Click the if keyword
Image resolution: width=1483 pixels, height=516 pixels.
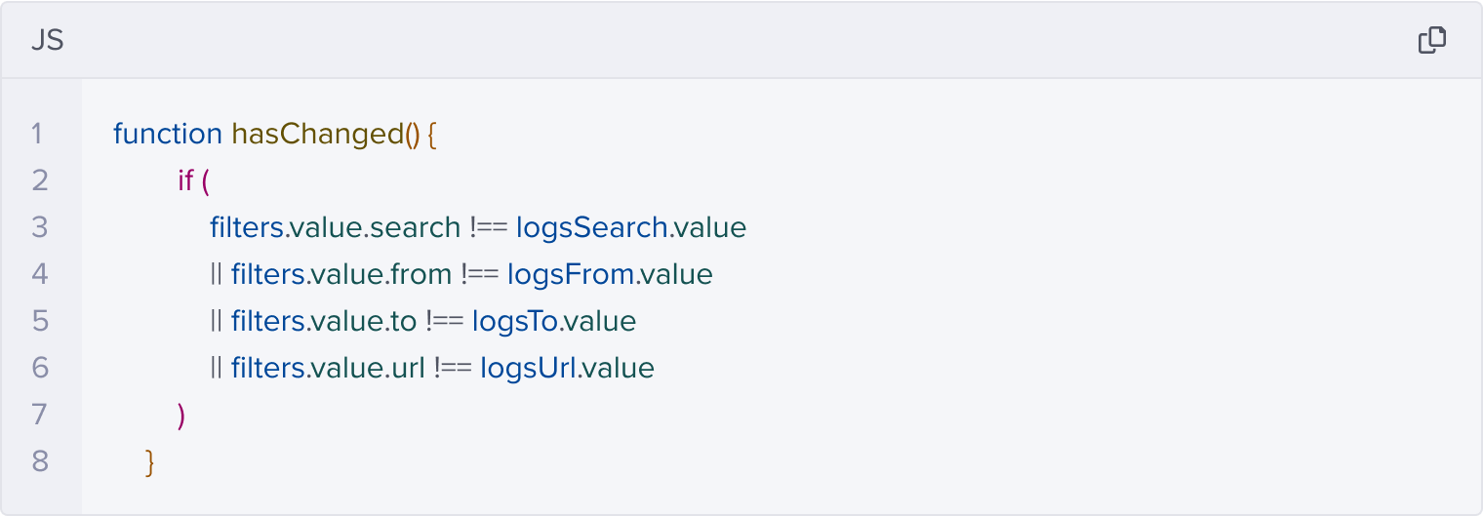point(185,180)
